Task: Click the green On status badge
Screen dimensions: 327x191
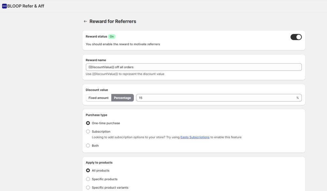Action: 111,37
